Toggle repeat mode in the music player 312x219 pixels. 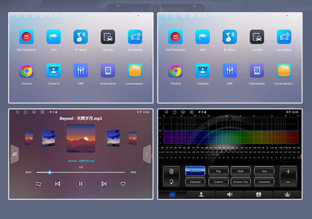coord(39,184)
